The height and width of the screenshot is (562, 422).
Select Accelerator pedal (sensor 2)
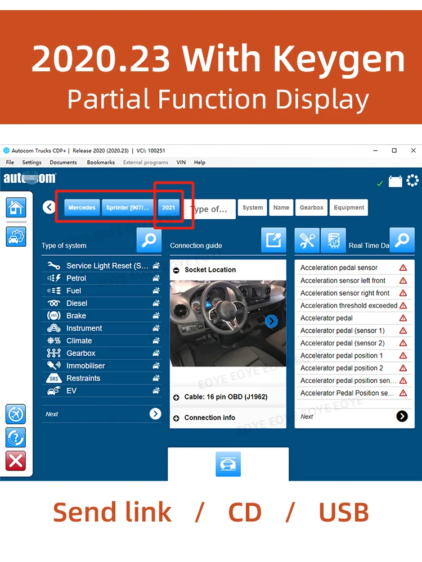point(354,343)
